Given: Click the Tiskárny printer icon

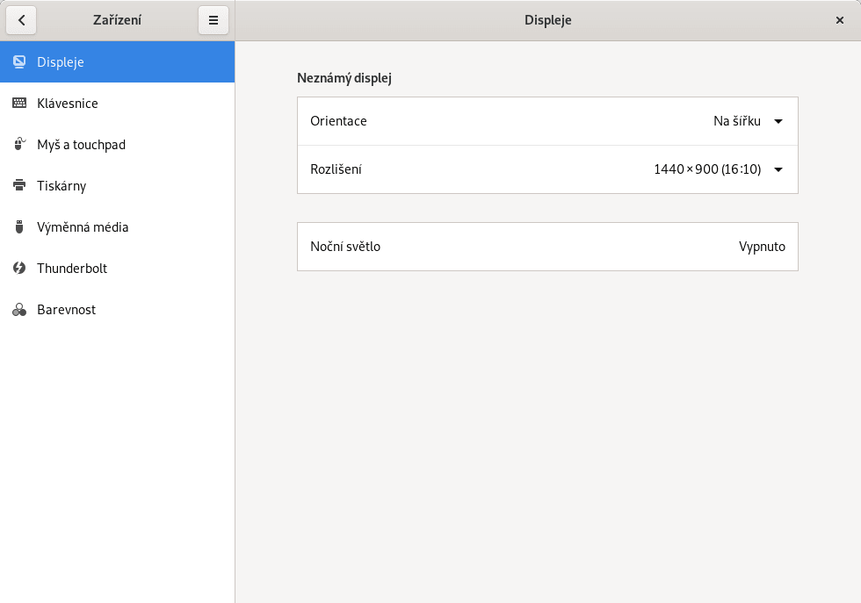Looking at the screenshot, I should click(x=19, y=186).
